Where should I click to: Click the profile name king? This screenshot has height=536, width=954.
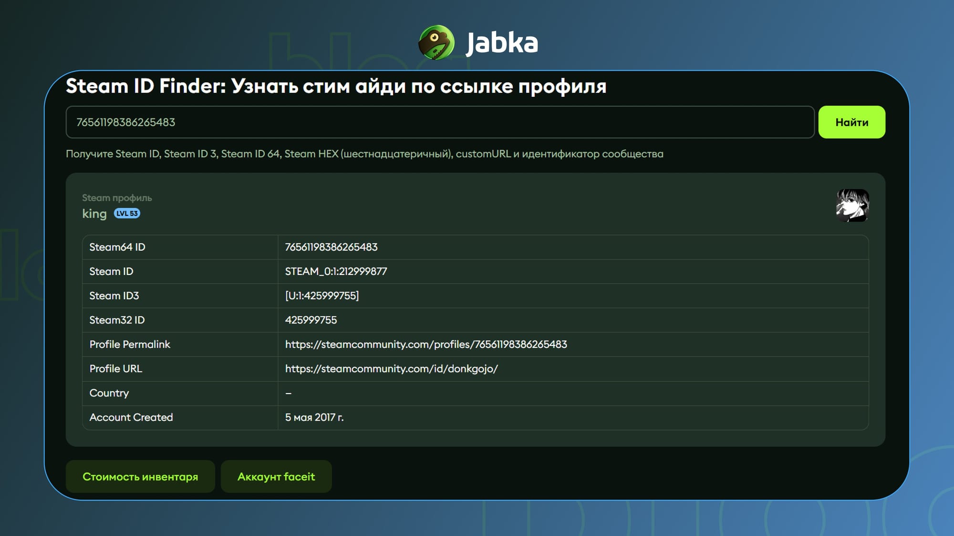[94, 214]
